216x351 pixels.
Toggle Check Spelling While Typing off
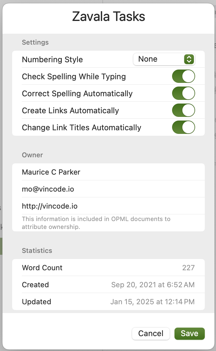[x=183, y=76]
